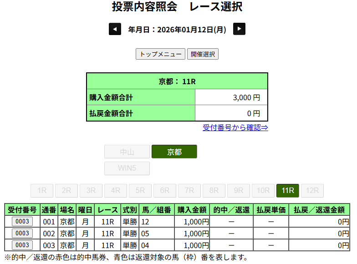
Task: Open receipt 0003 for bet 003
Action: pyautogui.click(x=22, y=245)
